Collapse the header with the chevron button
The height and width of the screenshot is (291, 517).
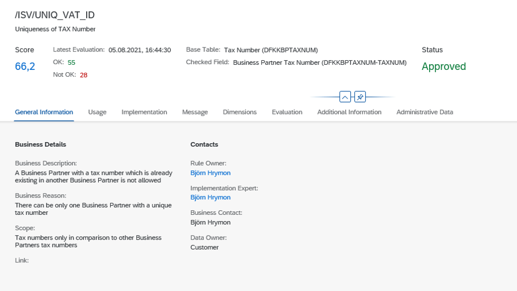point(345,97)
